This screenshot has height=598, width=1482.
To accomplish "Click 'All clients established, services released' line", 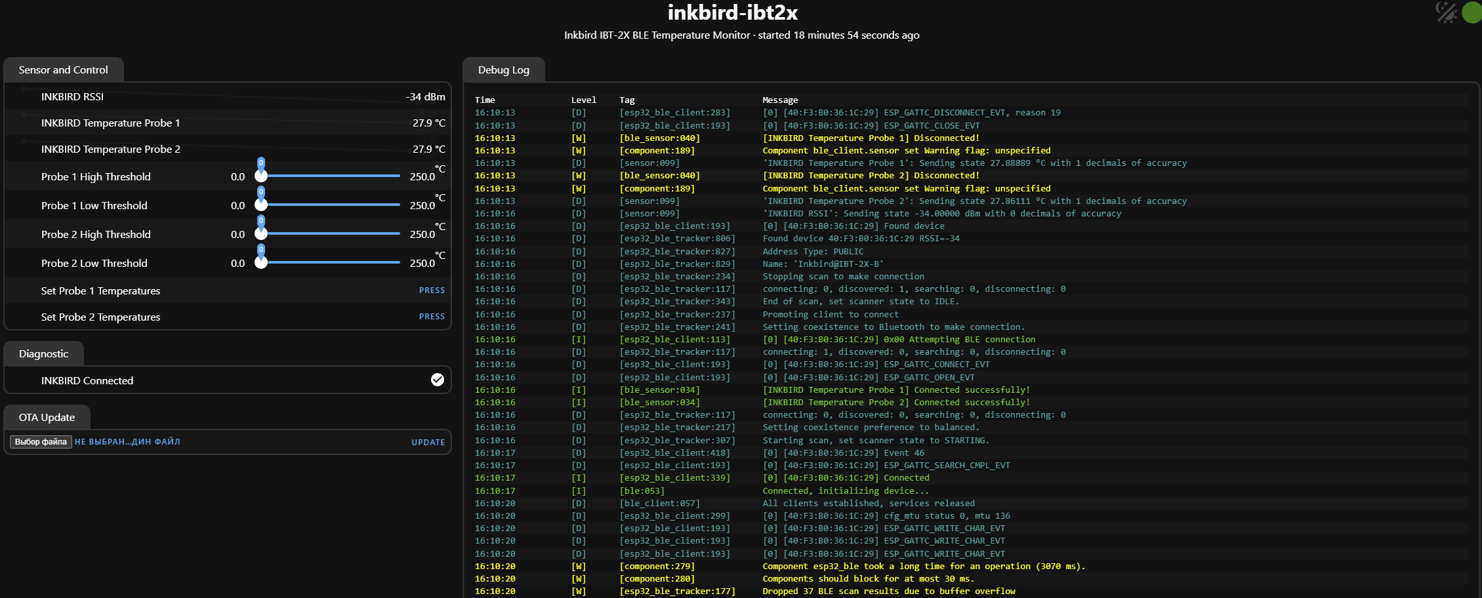I will [x=869, y=503].
